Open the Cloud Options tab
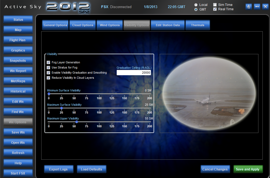This screenshot has height=178, width=270. (x=83, y=25)
